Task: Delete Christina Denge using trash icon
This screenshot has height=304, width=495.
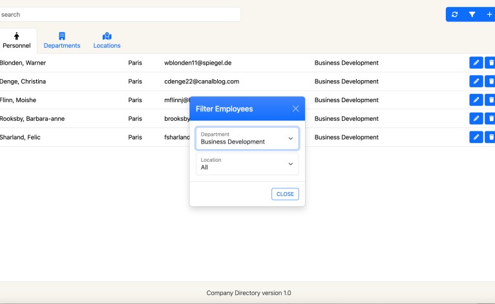Action: click(x=490, y=81)
